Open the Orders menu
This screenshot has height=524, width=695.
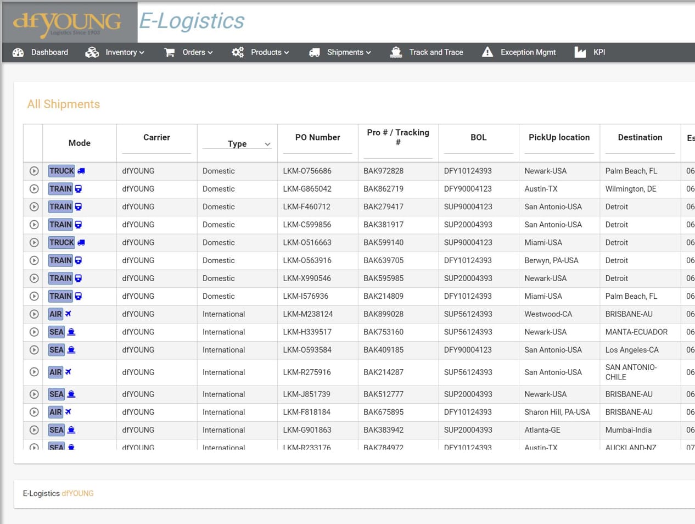pyautogui.click(x=197, y=52)
